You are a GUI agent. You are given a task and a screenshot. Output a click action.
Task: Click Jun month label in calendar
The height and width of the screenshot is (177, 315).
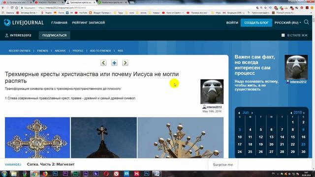pos(246,113)
